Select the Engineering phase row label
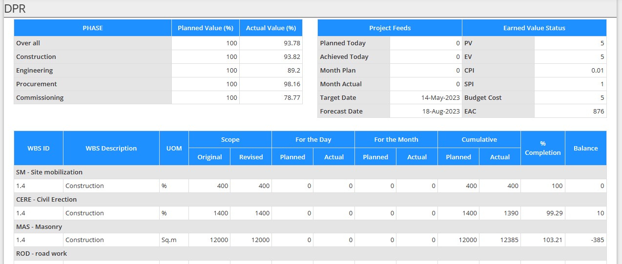The height and width of the screenshot is (264, 622). coord(35,71)
